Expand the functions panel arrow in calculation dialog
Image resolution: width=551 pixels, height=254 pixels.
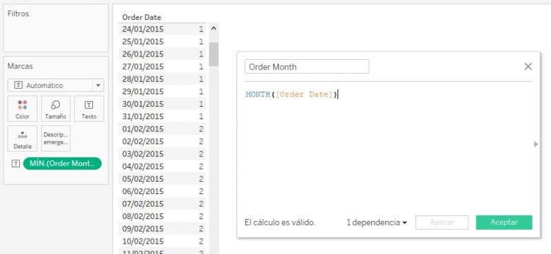536,144
